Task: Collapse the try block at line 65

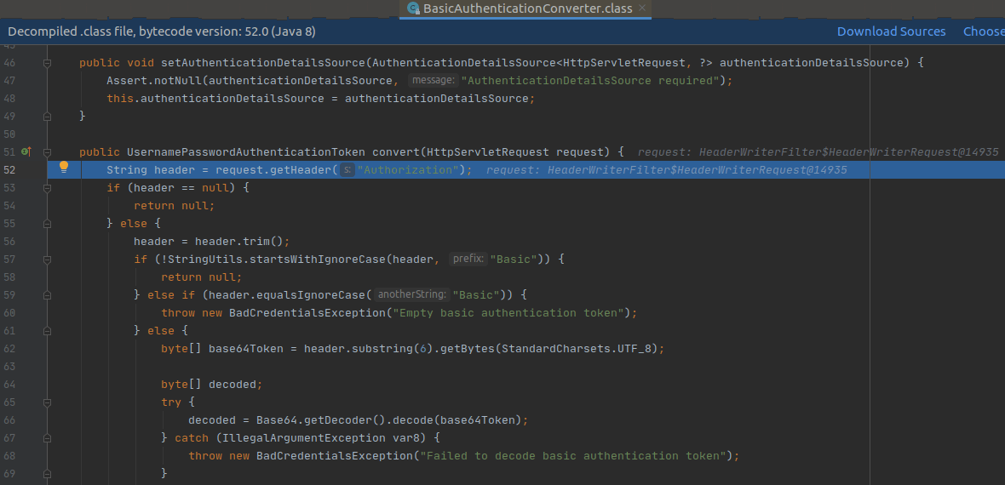Action: [x=47, y=402]
